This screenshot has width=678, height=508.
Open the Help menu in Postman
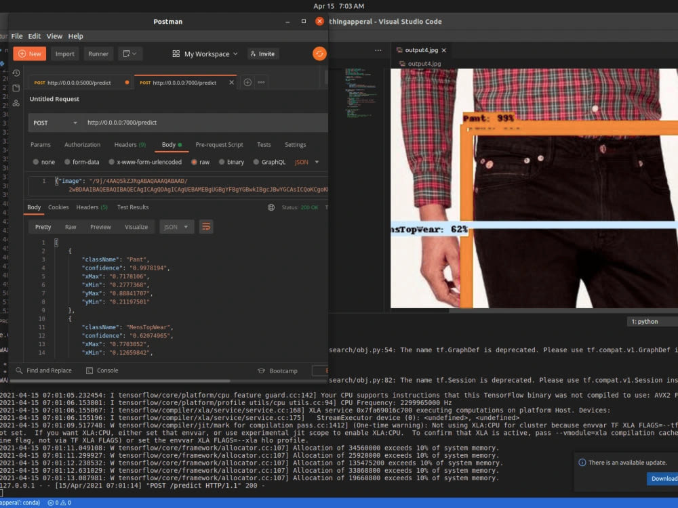75,37
